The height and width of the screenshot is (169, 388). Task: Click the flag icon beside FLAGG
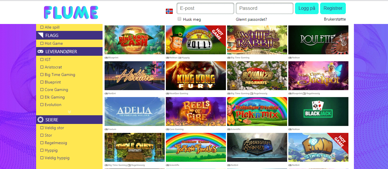(x=41, y=35)
